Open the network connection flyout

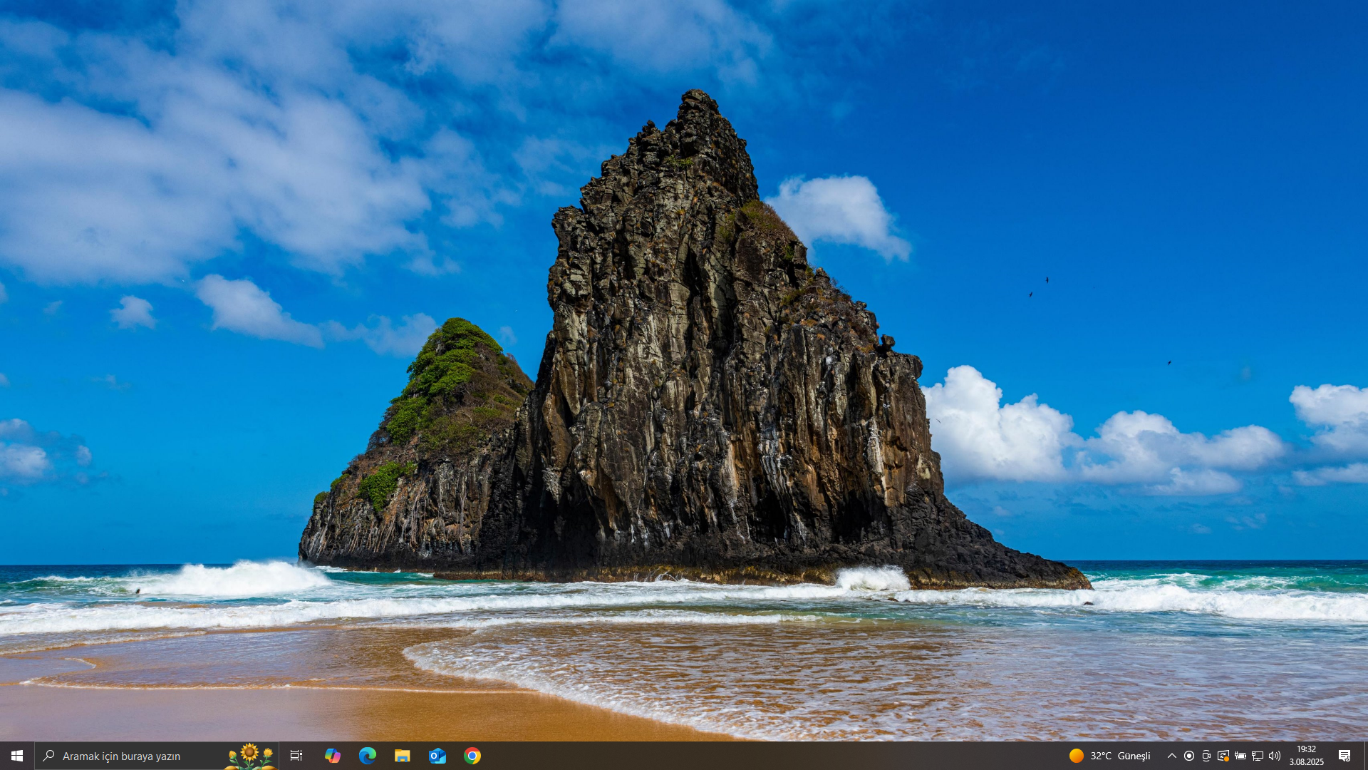1257,756
